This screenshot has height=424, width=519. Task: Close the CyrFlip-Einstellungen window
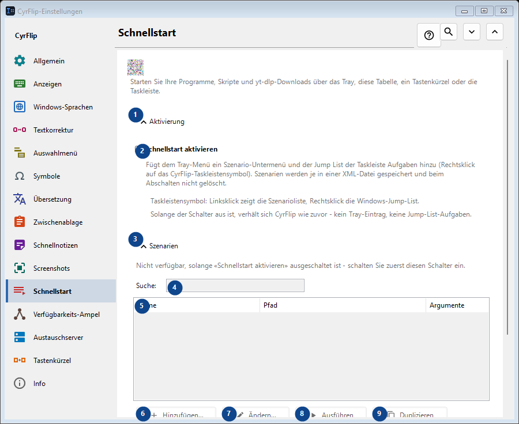503,11
